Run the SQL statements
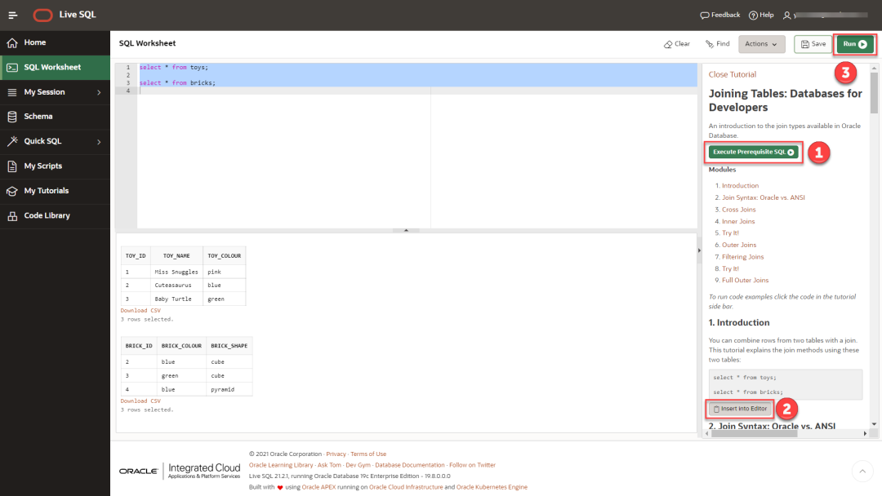This screenshot has width=882, height=496. point(855,44)
